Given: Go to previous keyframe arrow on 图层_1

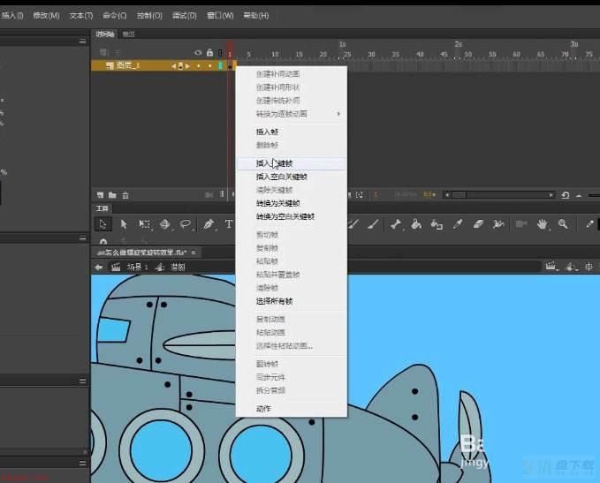Looking at the screenshot, I should coord(173,65).
